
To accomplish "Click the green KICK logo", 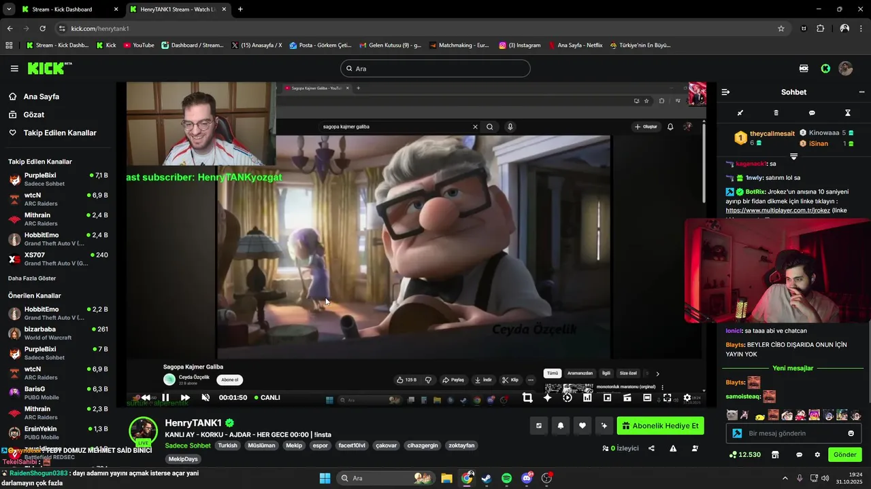I will [x=50, y=68].
